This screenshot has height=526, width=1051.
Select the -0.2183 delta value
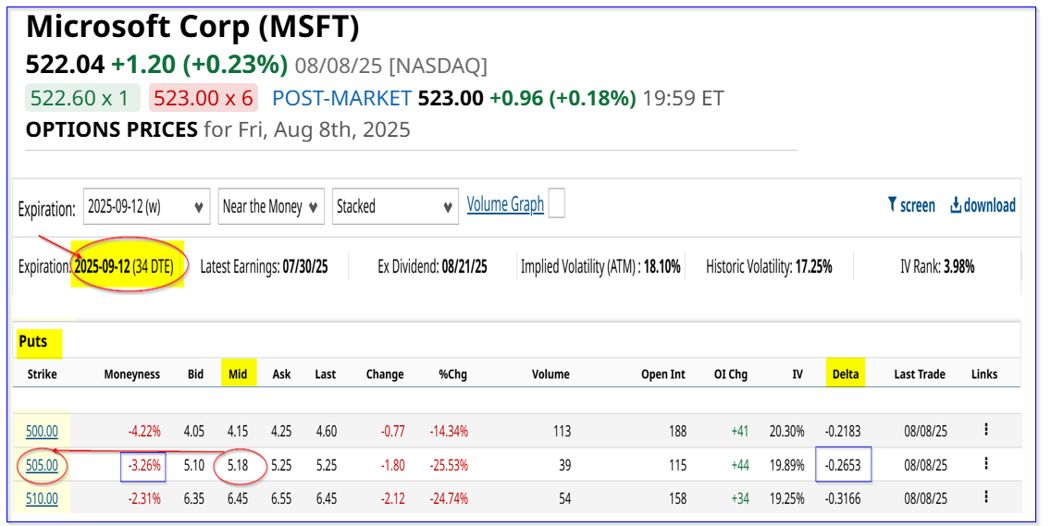(x=843, y=431)
